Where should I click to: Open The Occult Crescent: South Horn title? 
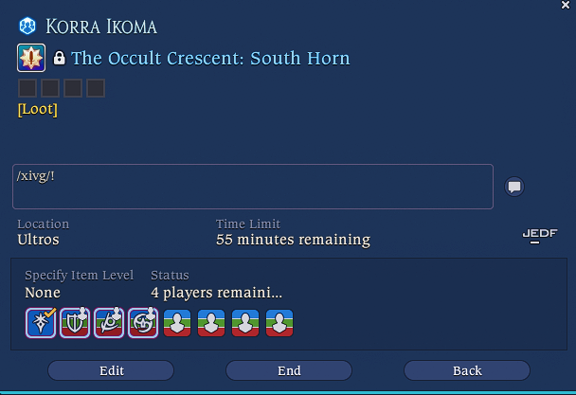tap(210, 58)
